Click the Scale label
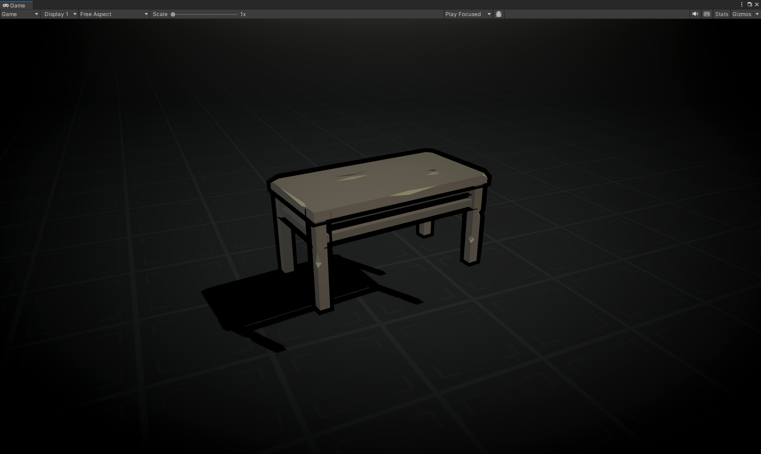This screenshot has width=761, height=454. [160, 14]
